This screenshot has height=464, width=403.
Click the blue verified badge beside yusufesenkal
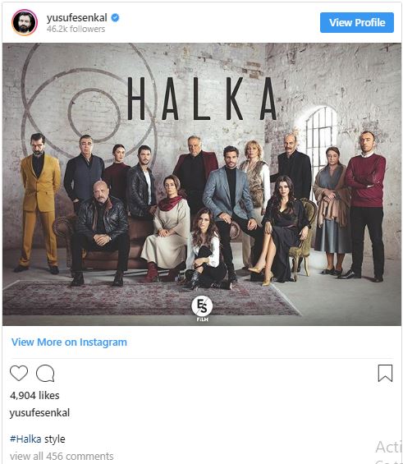pos(115,18)
